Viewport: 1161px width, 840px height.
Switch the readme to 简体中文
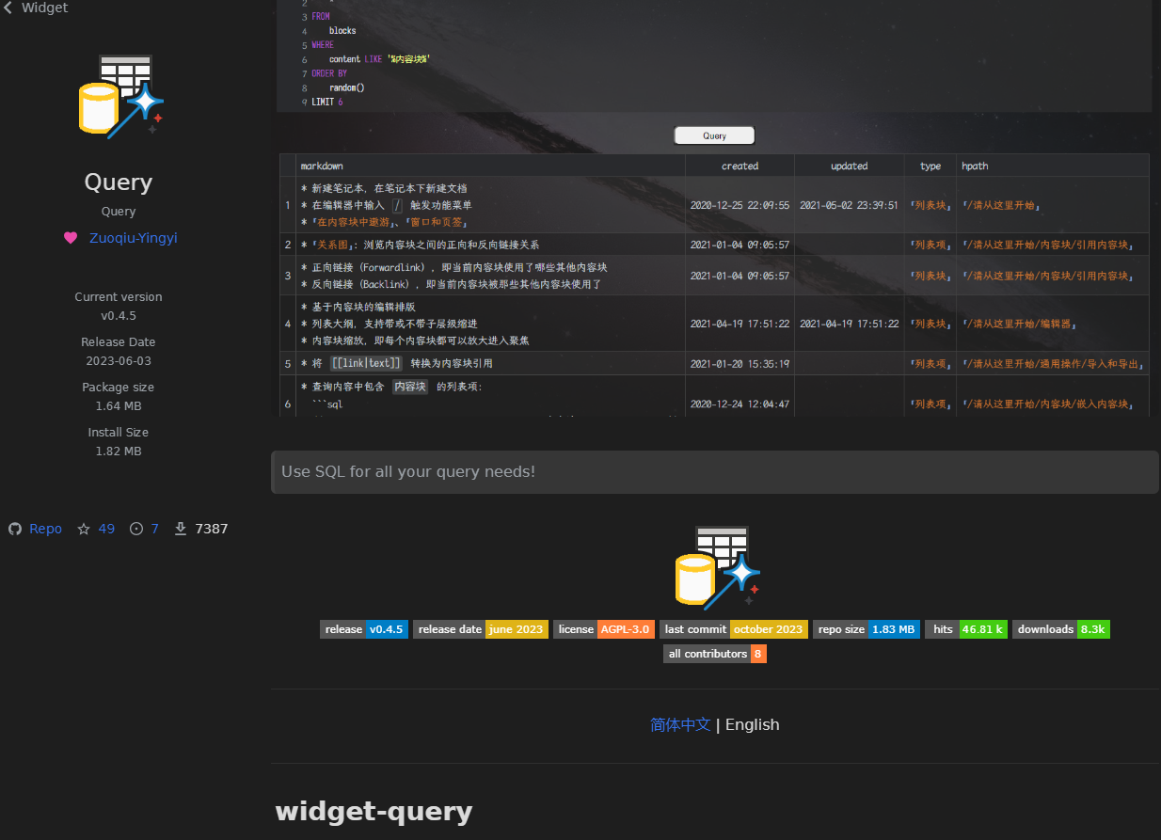click(x=680, y=724)
